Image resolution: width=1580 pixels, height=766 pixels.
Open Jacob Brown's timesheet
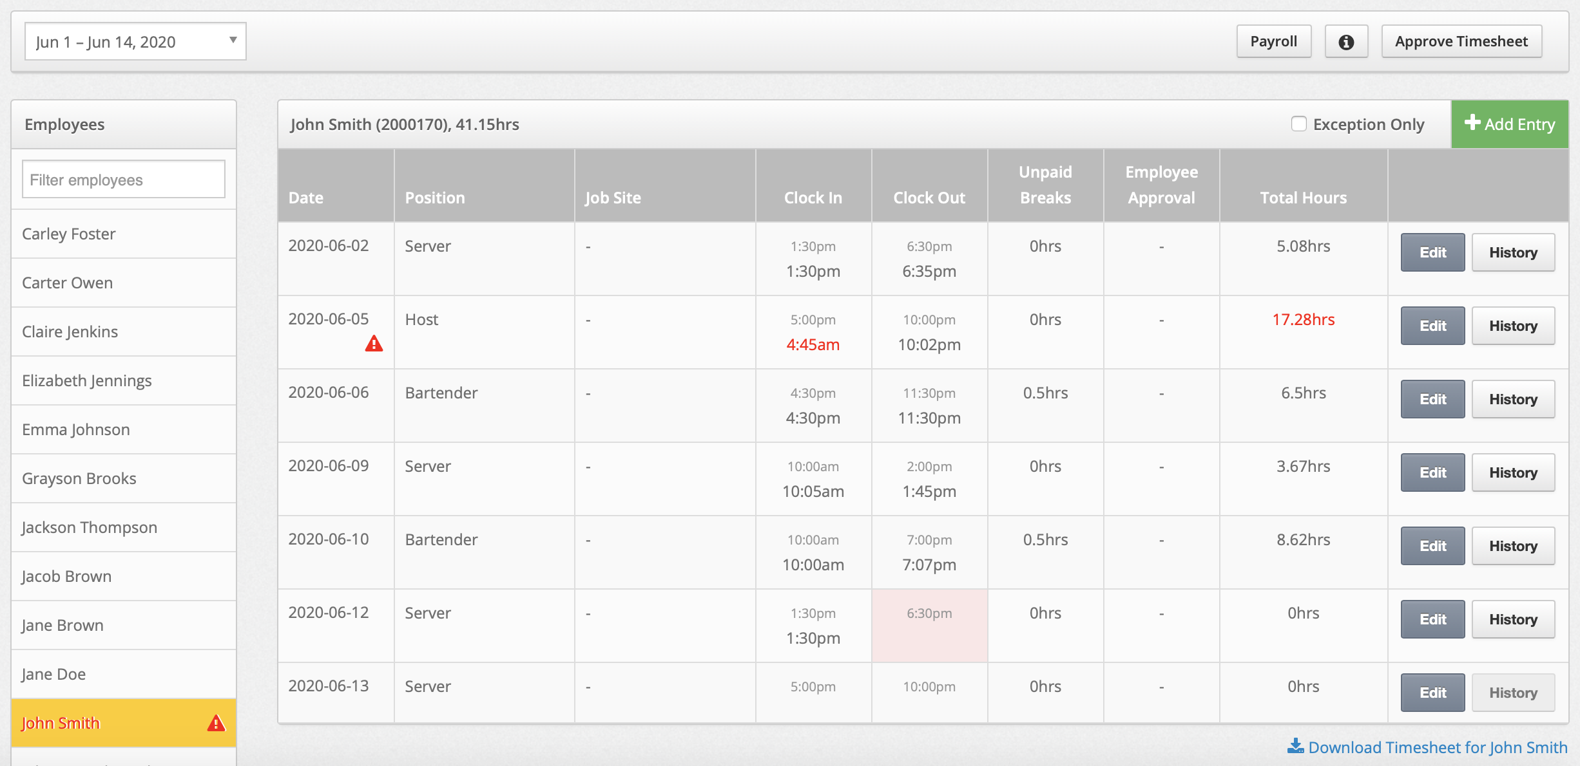tap(124, 576)
